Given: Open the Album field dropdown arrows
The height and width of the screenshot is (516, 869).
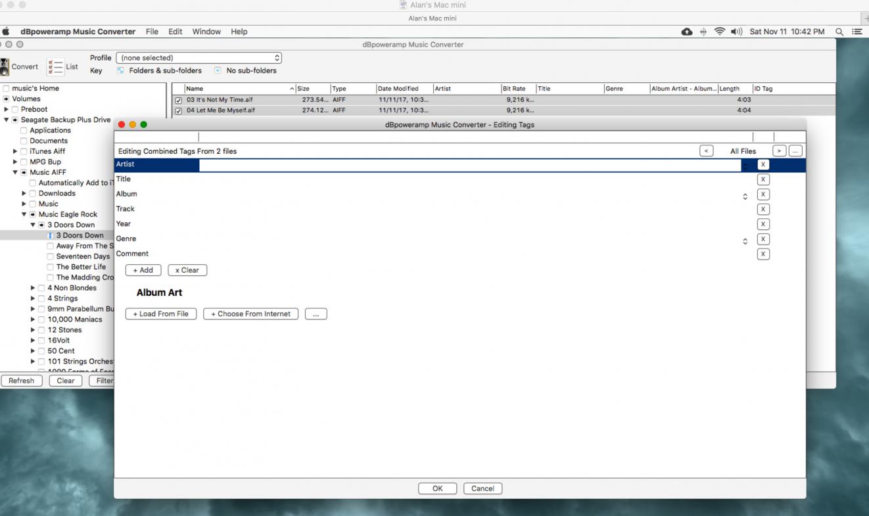Looking at the screenshot, I should tap(745, 195).
